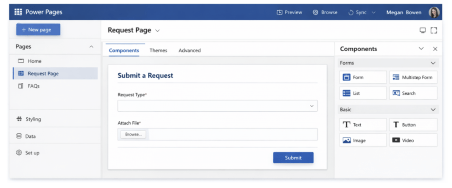Close the Components panel

[435, 49]
